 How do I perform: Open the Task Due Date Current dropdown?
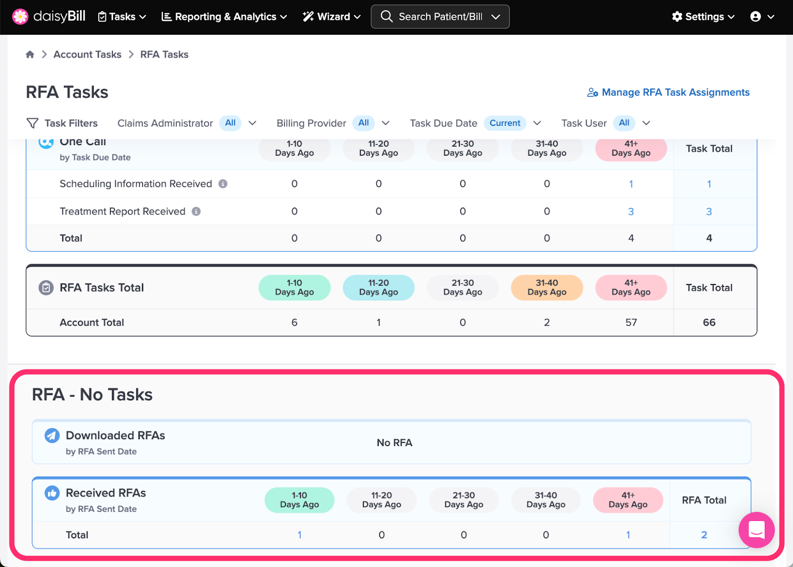click(537, 123)
